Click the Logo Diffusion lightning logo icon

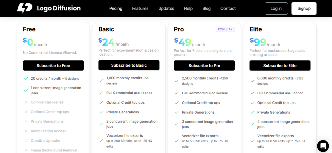(25, 8)
